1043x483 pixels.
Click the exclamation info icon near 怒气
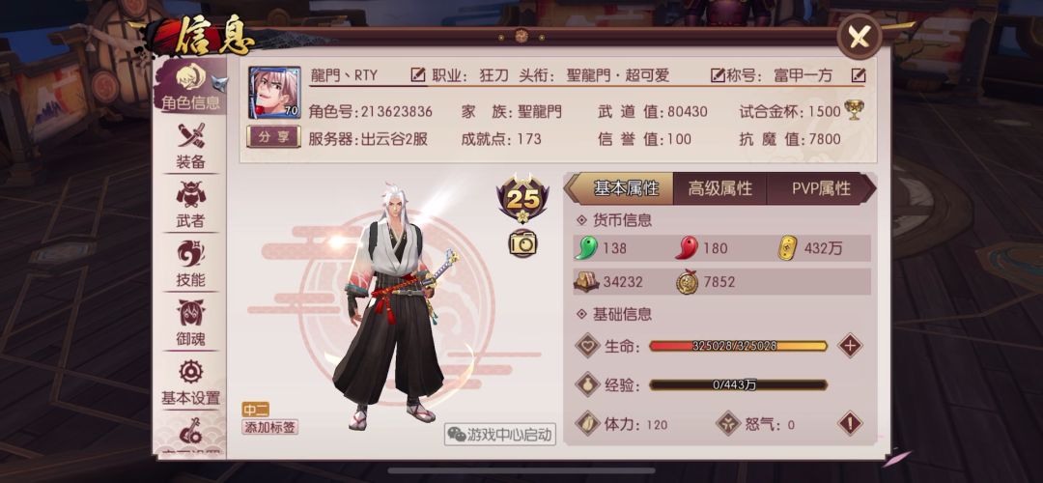tap(850, 424)
